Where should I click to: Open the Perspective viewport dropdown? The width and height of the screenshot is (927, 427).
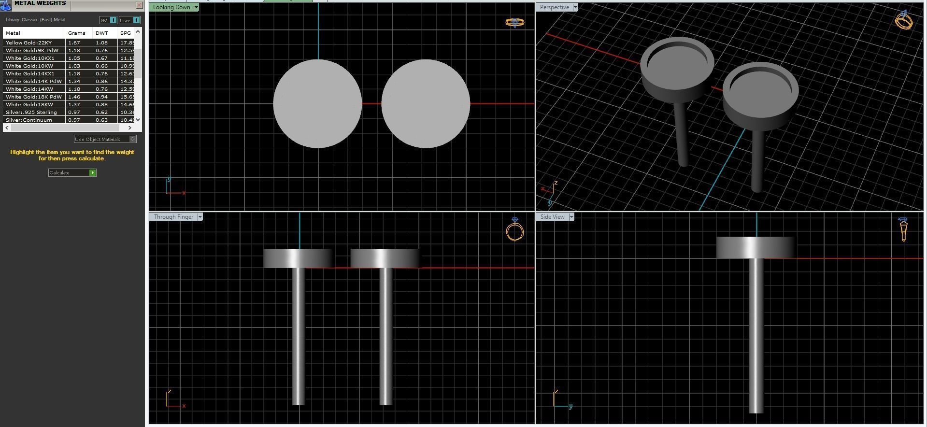coord(575,7)
